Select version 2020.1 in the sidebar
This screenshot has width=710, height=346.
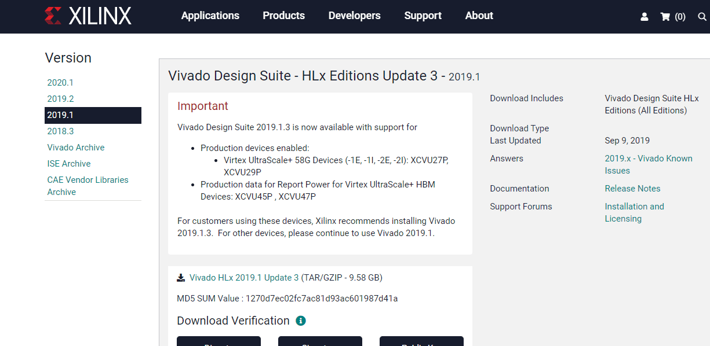click(x=60, y=83)
